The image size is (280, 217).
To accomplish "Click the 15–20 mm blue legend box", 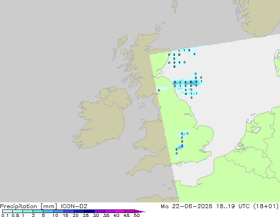I will click(x=68, y=211).
